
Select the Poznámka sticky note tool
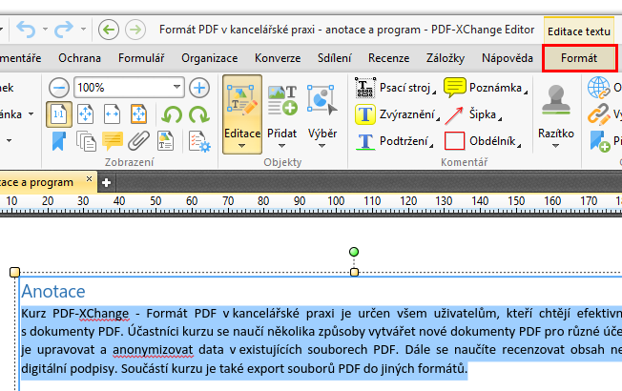coord(486,88)
